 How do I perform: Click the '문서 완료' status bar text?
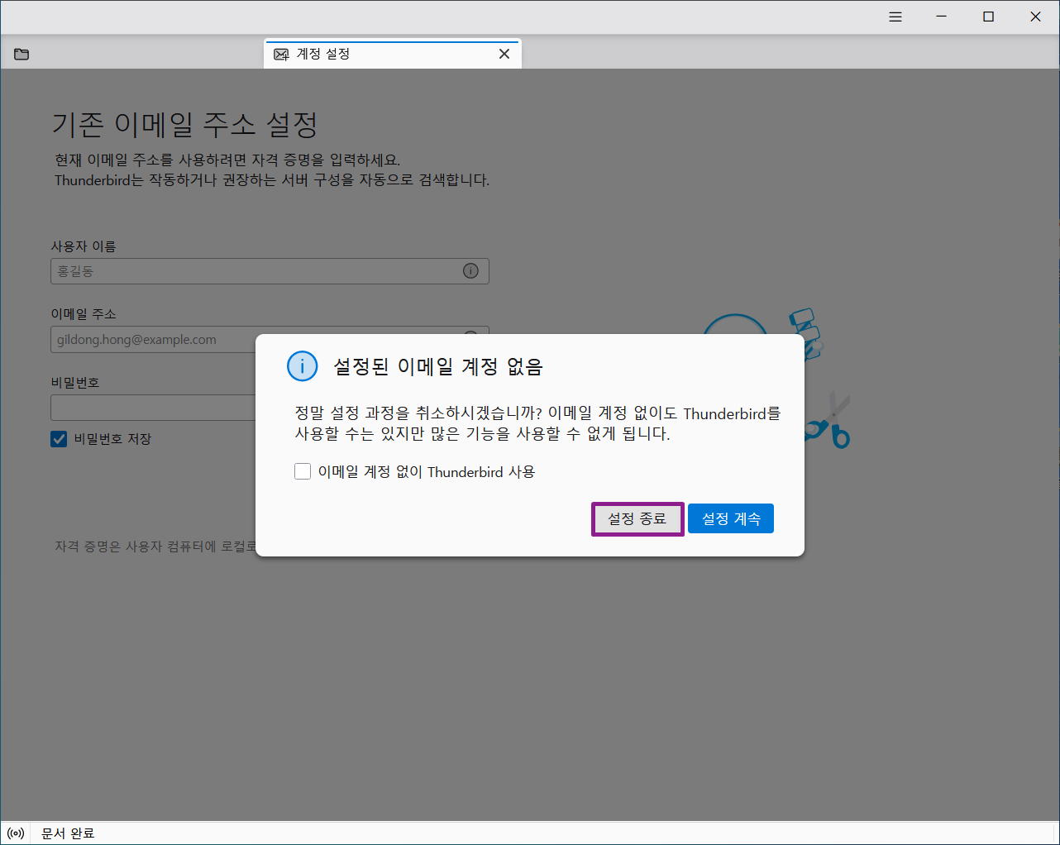[x=68, y=833]
